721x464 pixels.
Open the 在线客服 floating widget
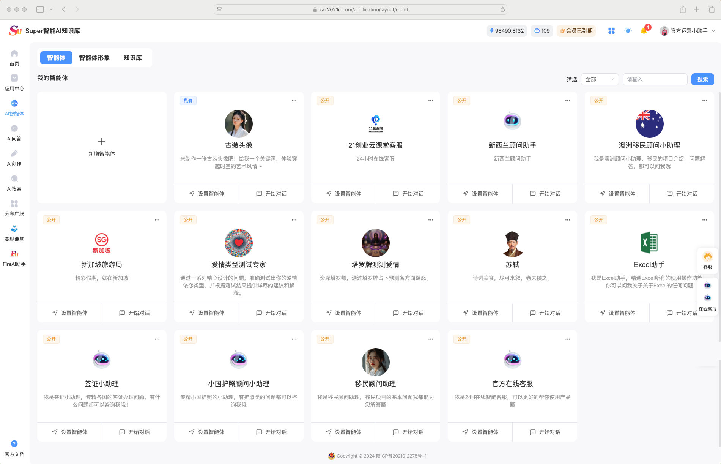click(708, 296)
